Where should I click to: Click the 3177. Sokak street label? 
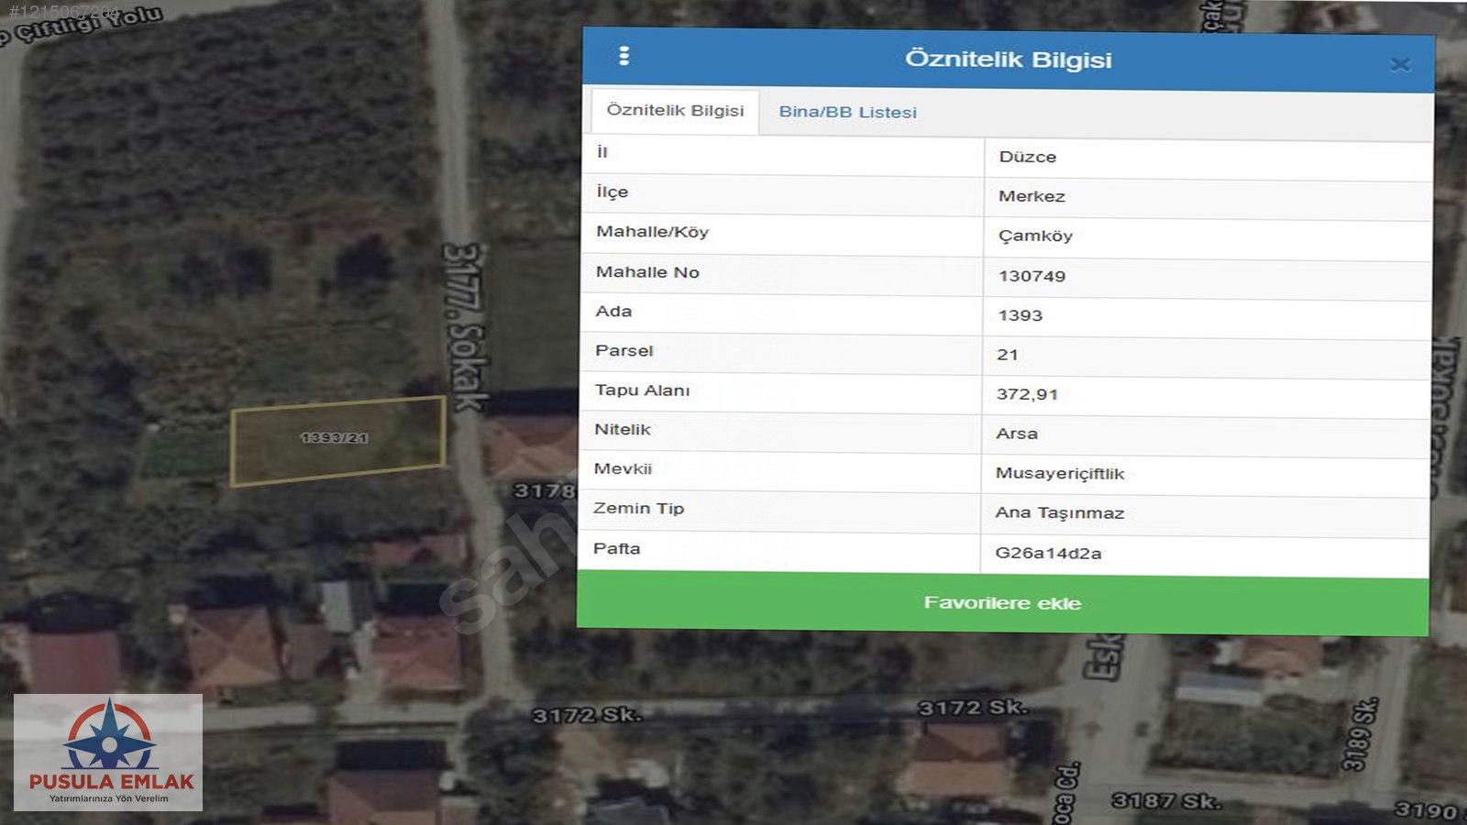[x=466, y=327]
